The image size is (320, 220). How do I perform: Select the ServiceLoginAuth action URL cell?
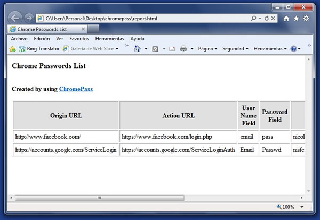(x=178, y=150)
